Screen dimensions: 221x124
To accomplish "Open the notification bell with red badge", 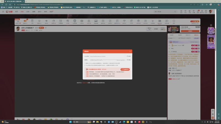I will [198, 12].
